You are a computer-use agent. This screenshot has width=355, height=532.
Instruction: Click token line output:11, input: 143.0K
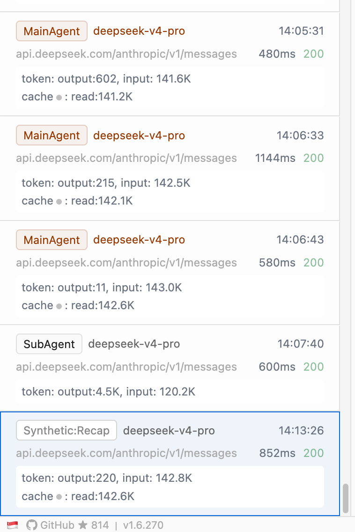tap(102, 288)
